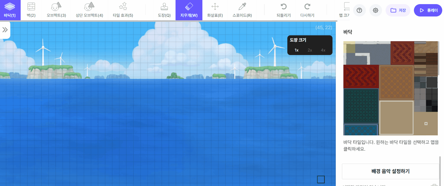The height and width of the screenshot is (186, 444).
Task: Undo with the 되돌리기 button
Action: tap(284, 10)
